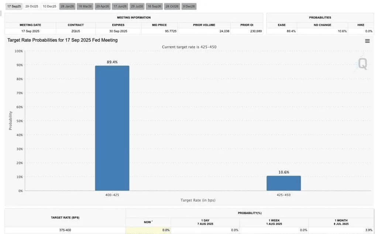378x234 pixels.
Task: Switch to the 16 Sep26 meeting tab
Action: (x=154, y=6)
